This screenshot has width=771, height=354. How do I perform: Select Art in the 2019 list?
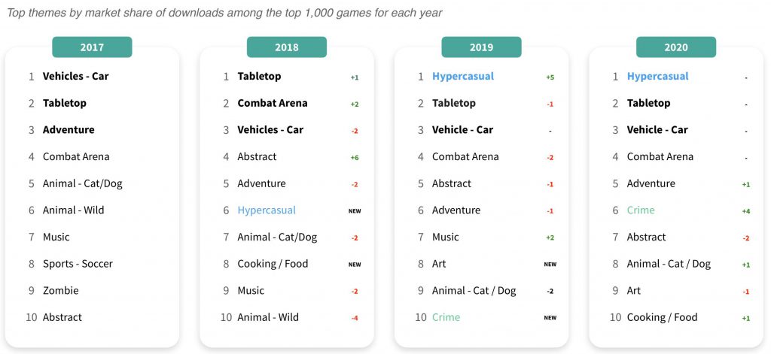click(x=439, y=264)
